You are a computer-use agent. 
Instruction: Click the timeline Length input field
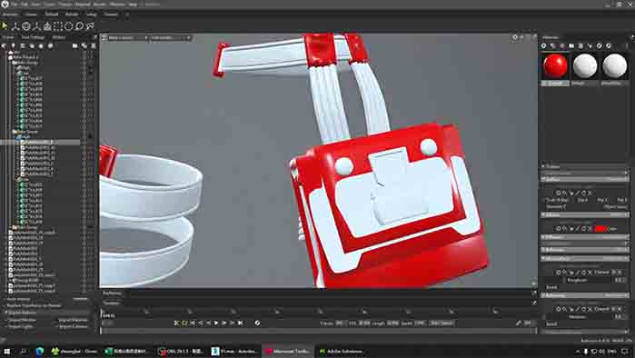[x=392, y=323]
